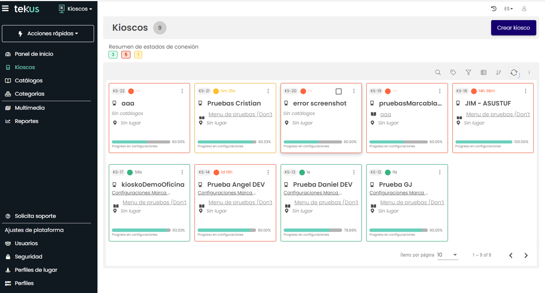The height and width of the screenshot is (293, 545).
Task: Click progress bar on JIM - ASUSTUF card
Action: pyautogui.click(x=484, y=142)
